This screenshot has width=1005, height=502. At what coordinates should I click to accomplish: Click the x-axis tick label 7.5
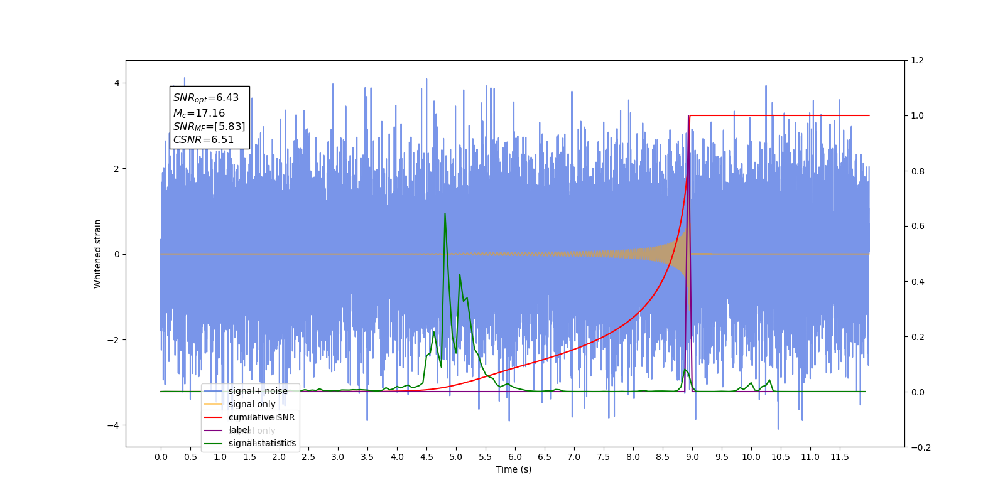coord(604,457)
